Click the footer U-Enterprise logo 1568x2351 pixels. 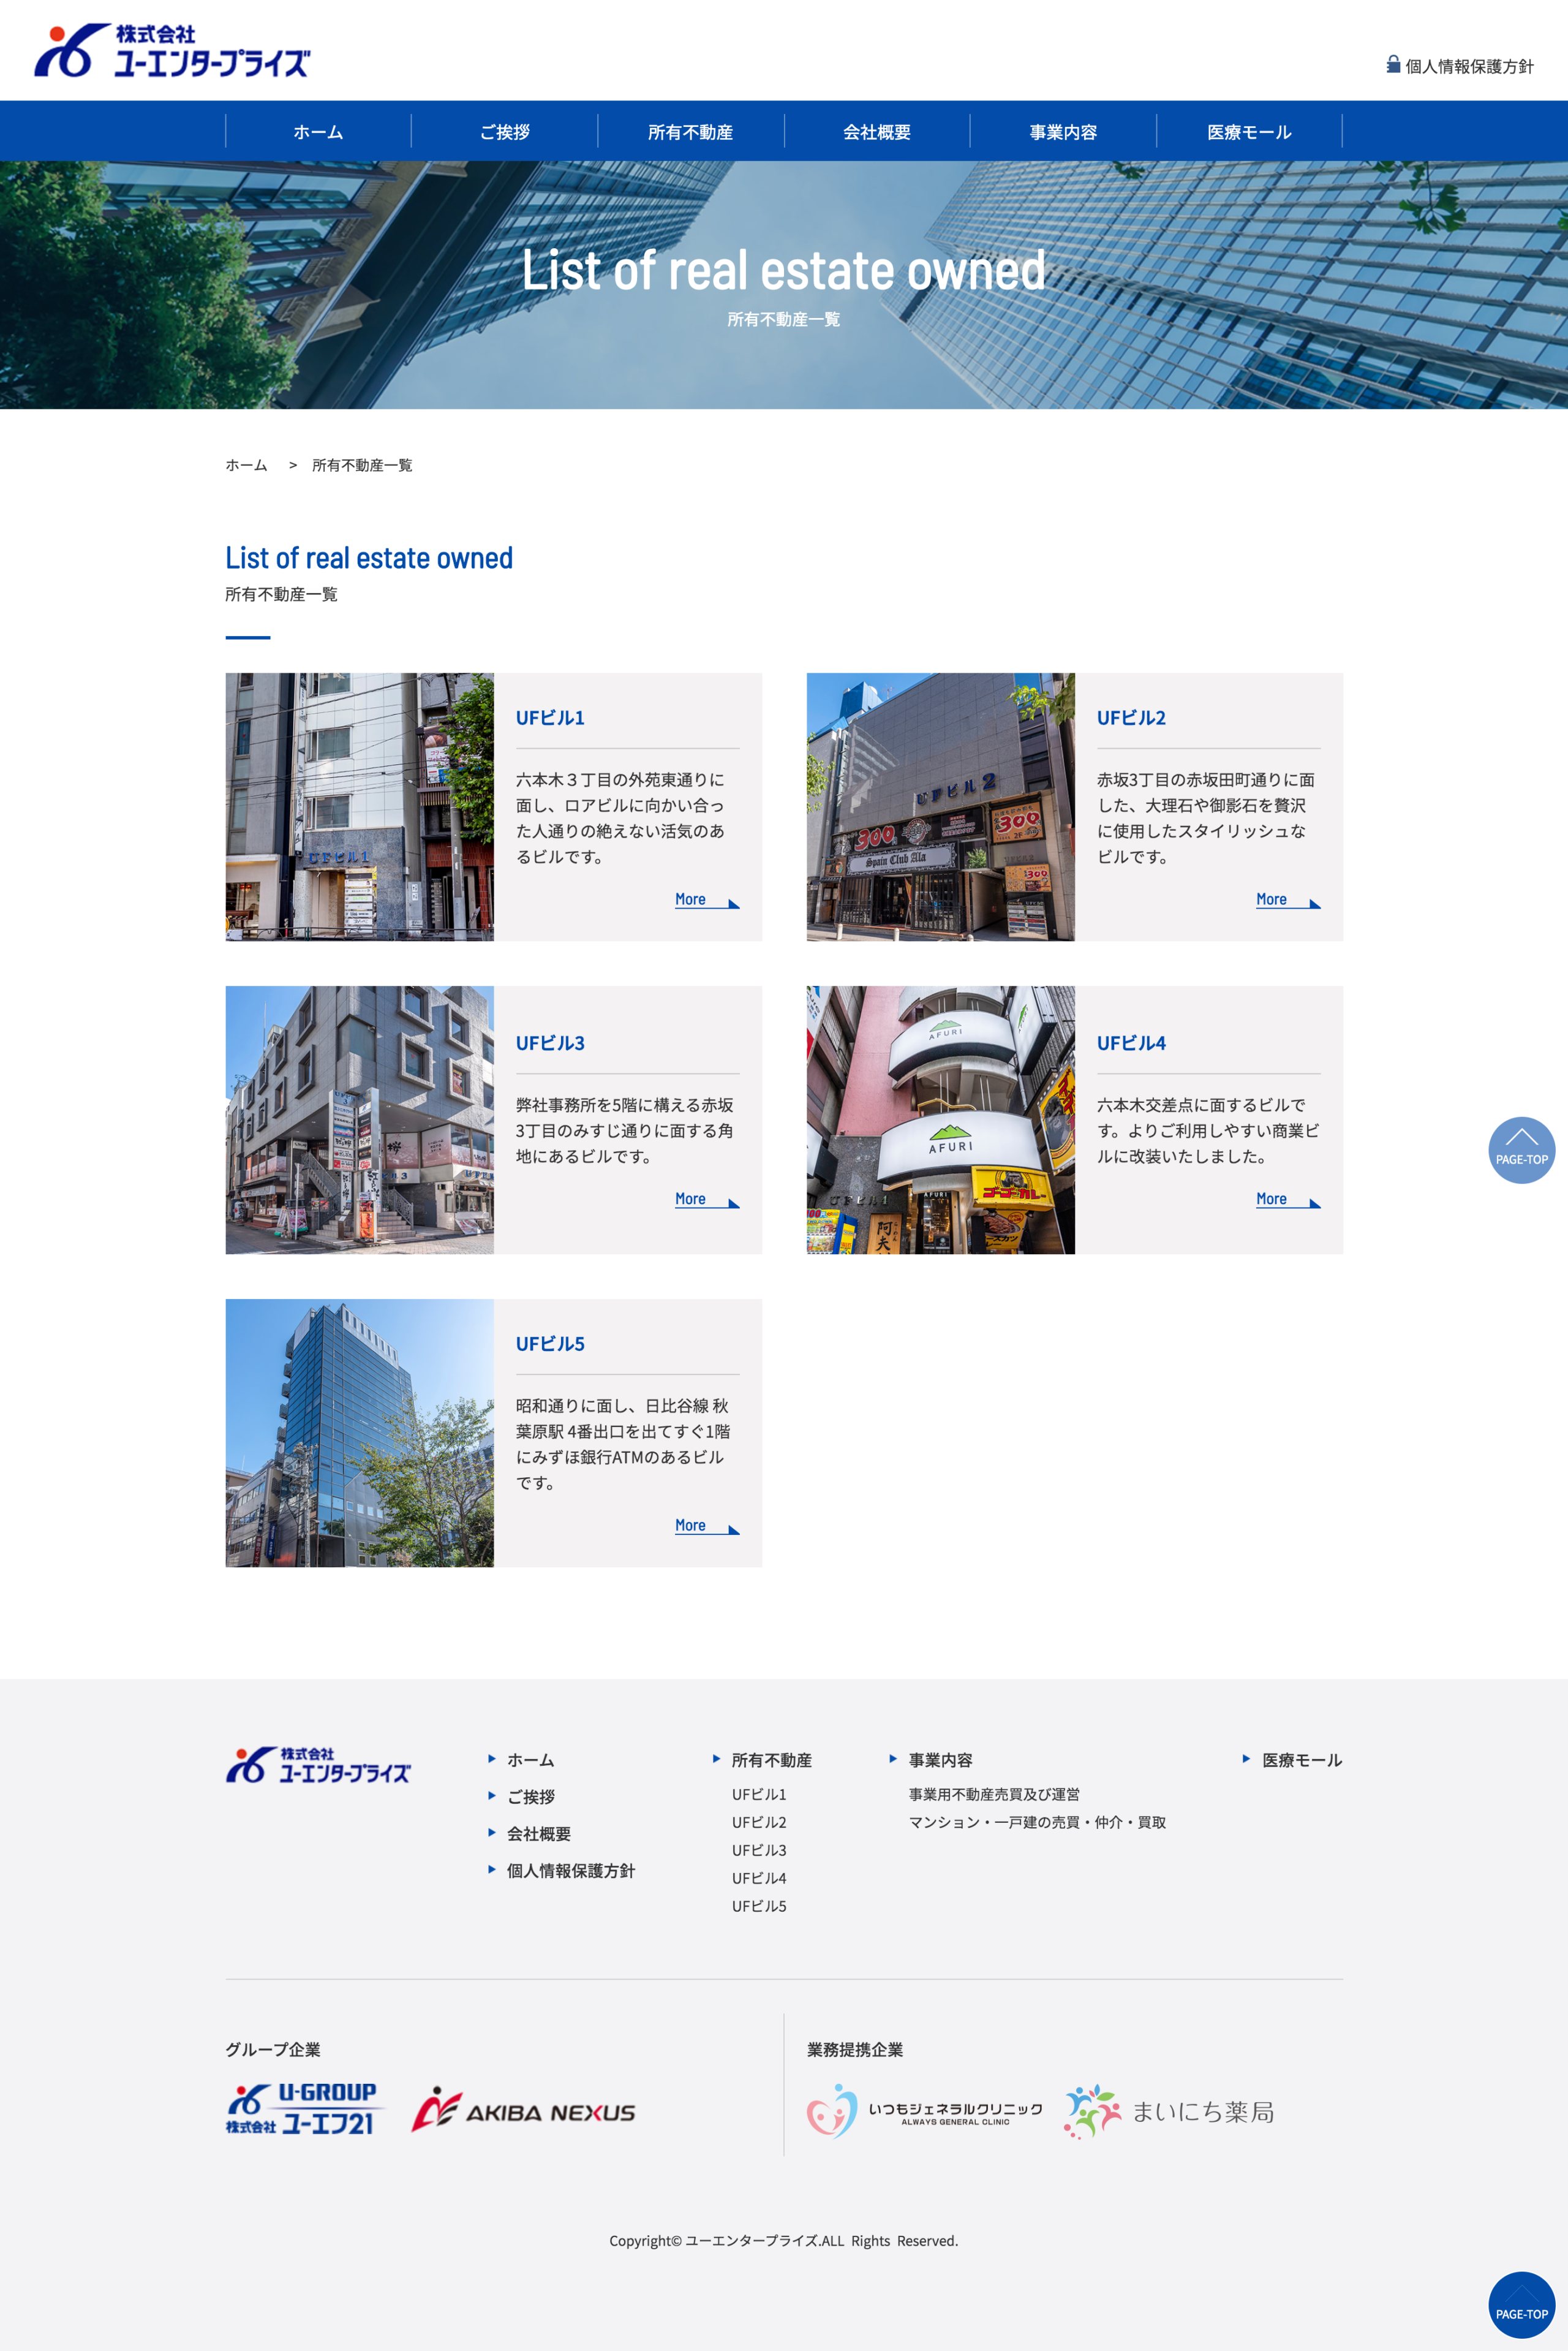318,1765
